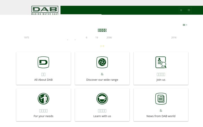203x127 pixels.
Task: Close the timeline panel with the X
Action: click(186, 25)
